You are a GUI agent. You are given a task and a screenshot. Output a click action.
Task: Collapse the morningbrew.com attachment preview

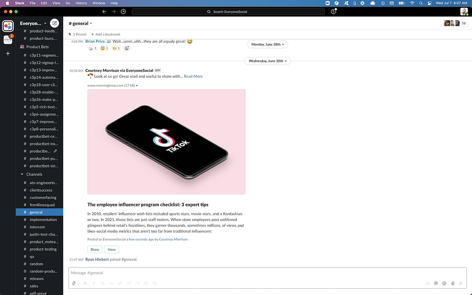pyautogui.click(x=137, y=85)
